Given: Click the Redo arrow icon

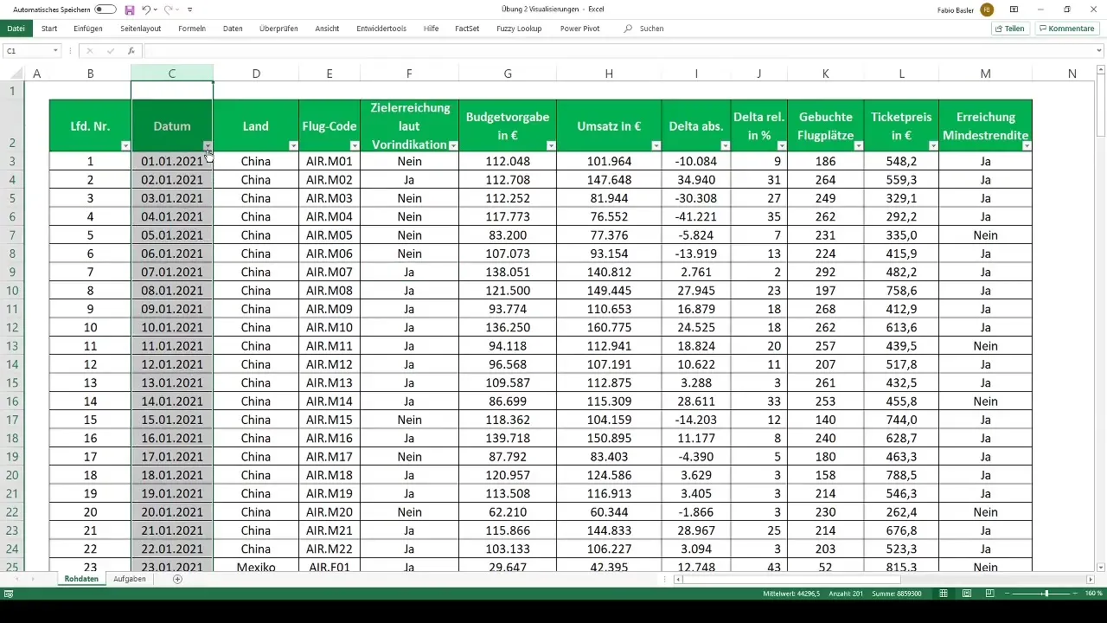Looking at the screenshot, I should point(169,10).
